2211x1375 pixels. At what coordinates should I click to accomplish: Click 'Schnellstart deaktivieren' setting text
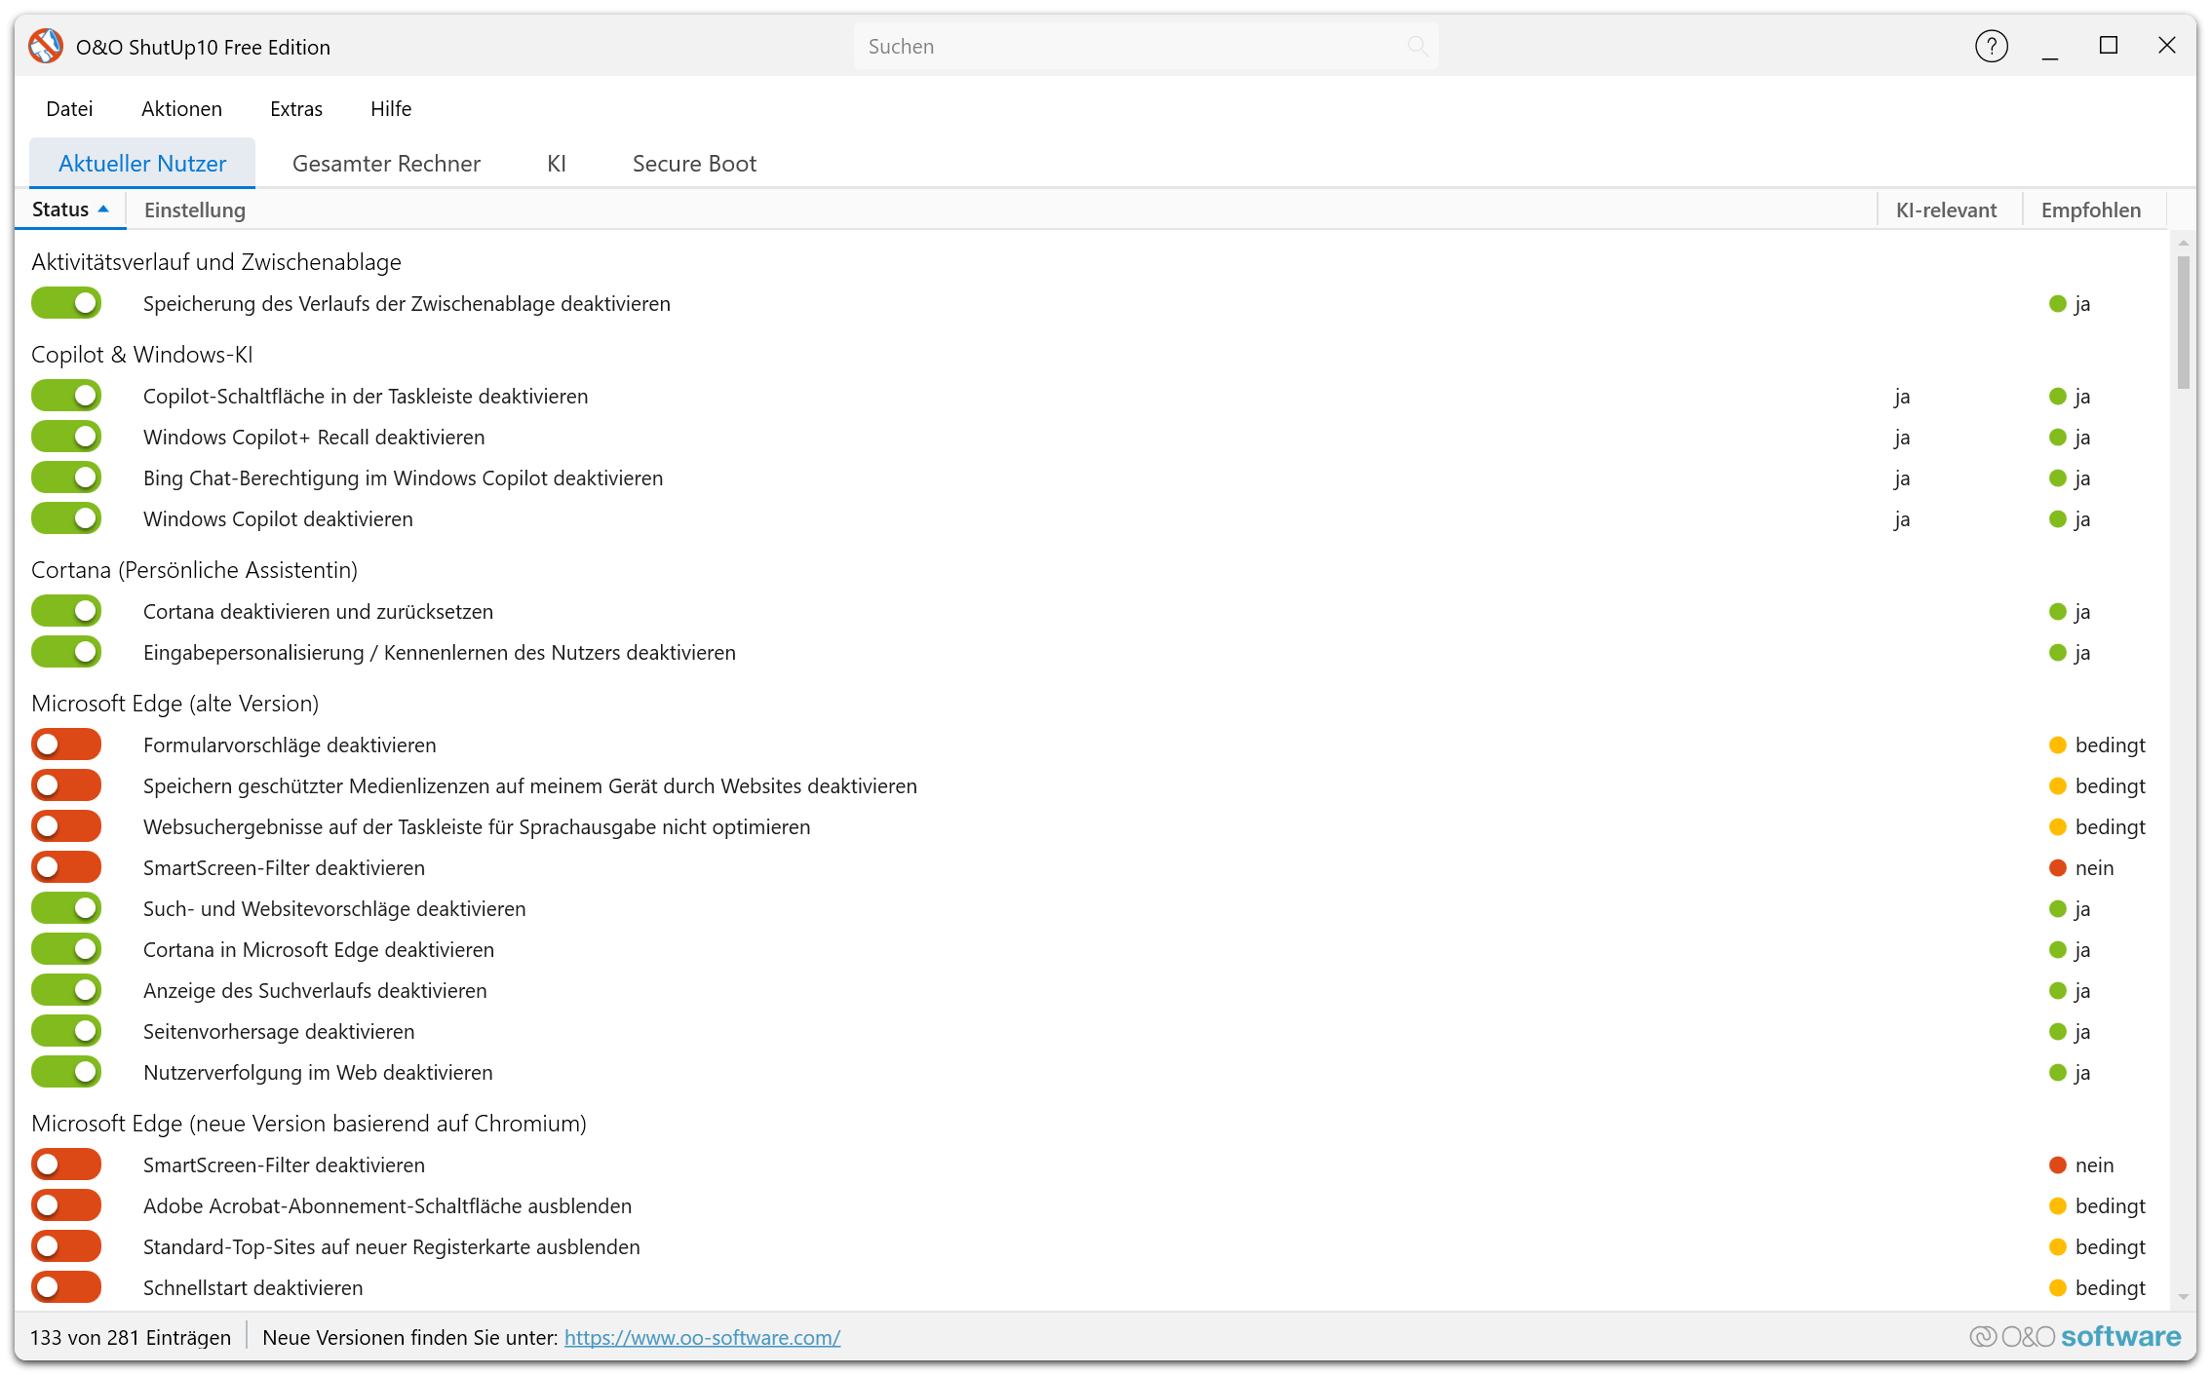(252, 1287)
